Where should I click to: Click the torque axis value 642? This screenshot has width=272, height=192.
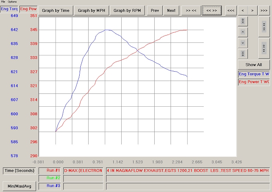[14, 30]
